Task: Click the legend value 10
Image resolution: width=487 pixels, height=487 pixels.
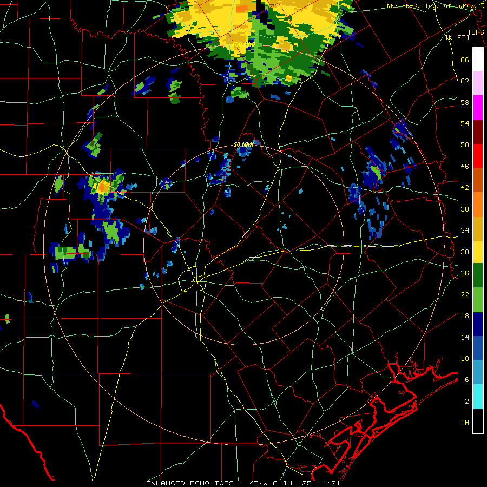Action: coord(465,358)
